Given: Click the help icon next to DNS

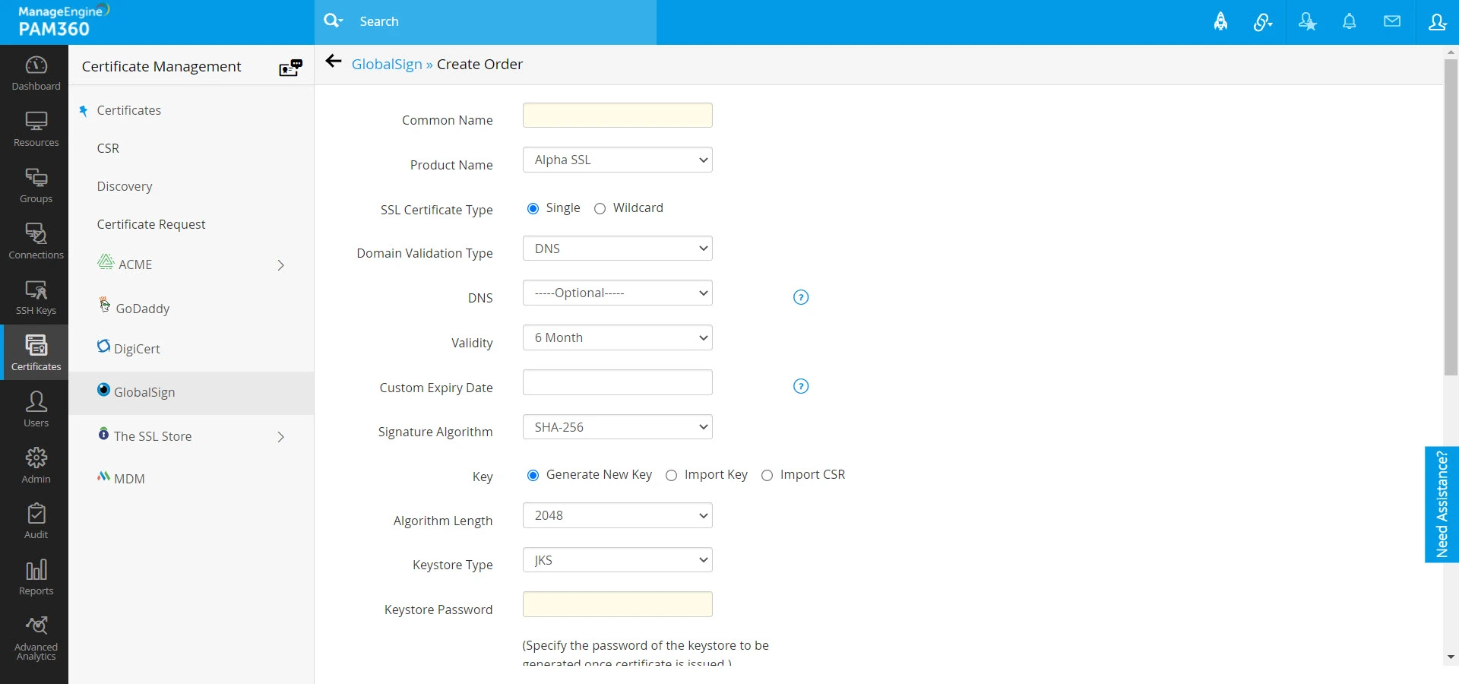Looking at the screenshot, I should pos(801,297).
